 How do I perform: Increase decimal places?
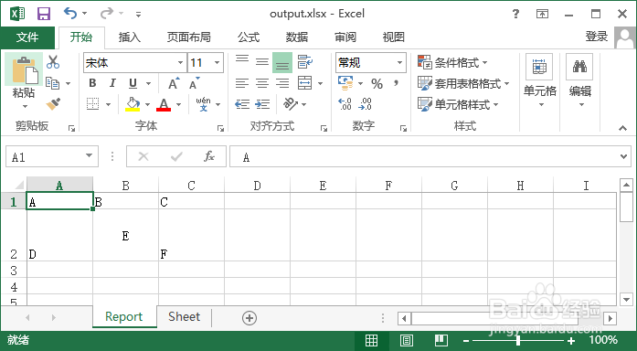pyautogui.click(x=345, y=104)
